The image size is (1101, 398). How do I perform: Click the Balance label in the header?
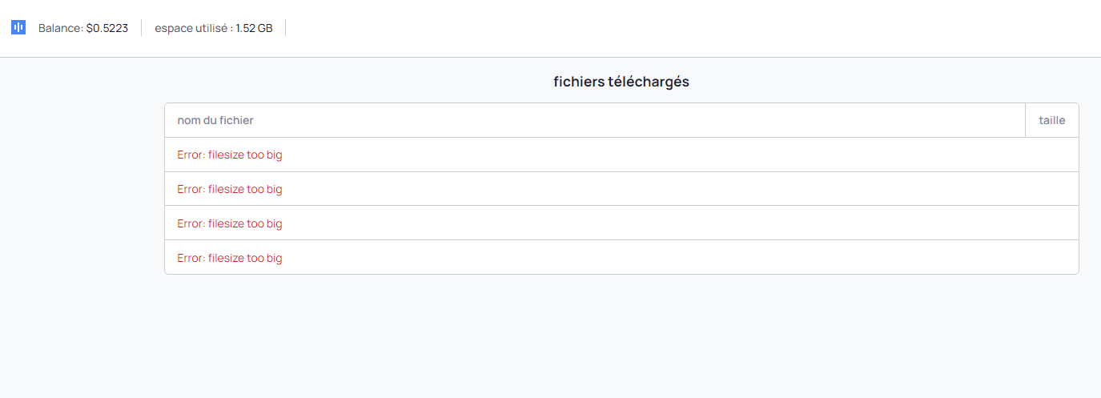pos(61,28)
